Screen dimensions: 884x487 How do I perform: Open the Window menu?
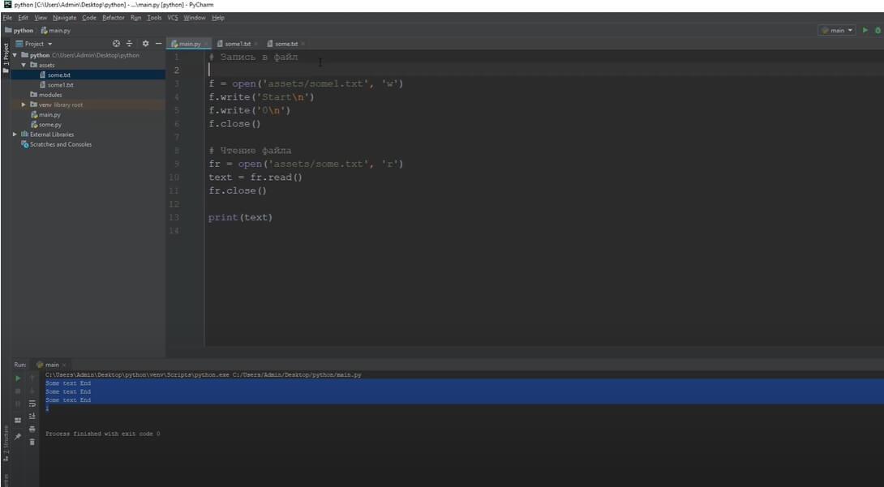tap(195, 18)
